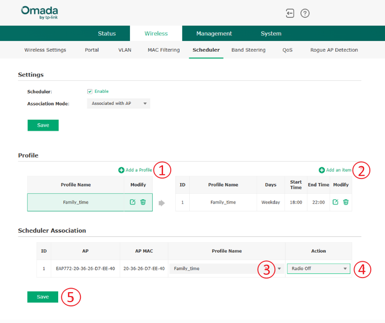
Task: Toggle the Enable option for Scheduler
Action: pos(89,91)
